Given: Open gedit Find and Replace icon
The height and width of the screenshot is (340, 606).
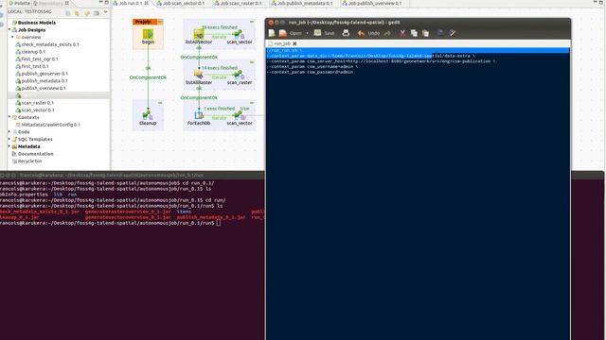Looking at the screenshot, I should [x=453, y=34].
